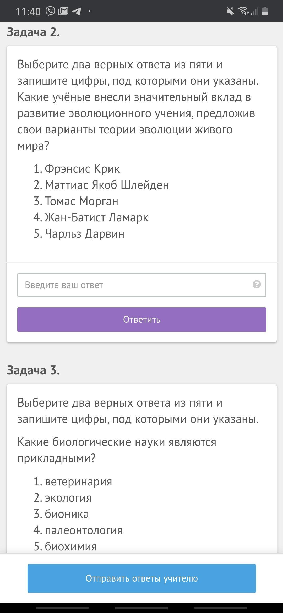The height and width of the screenshot is (613, 283).
Task: Click the 'Введите ваш ответ' input field
Action: 142,285
